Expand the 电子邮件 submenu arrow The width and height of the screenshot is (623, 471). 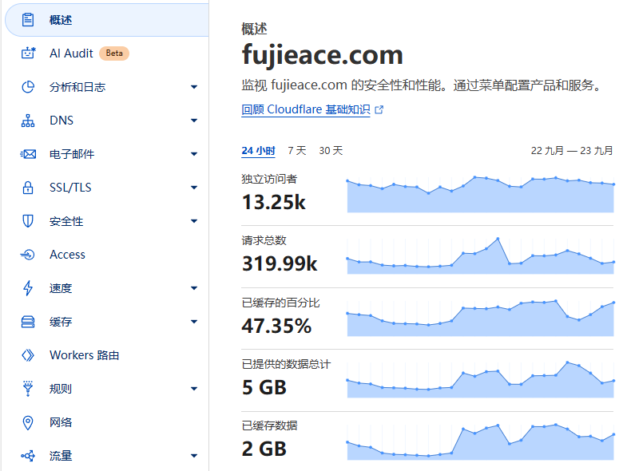[194, 154]
